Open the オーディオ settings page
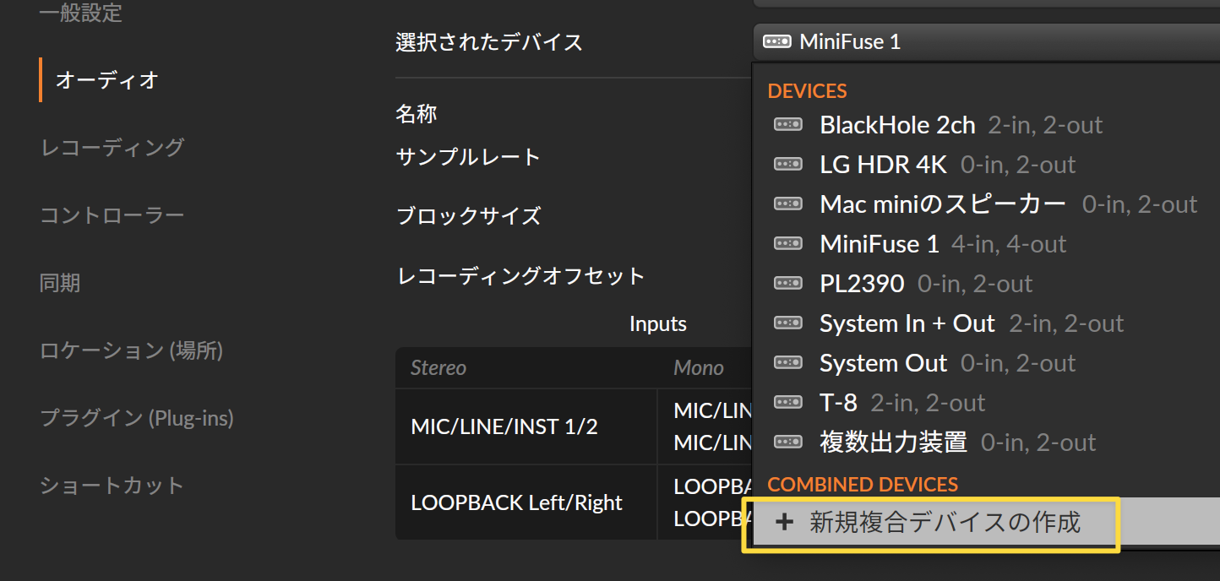Image resolution: width=1220 pixels, height=581 pixels. (106, 80)
